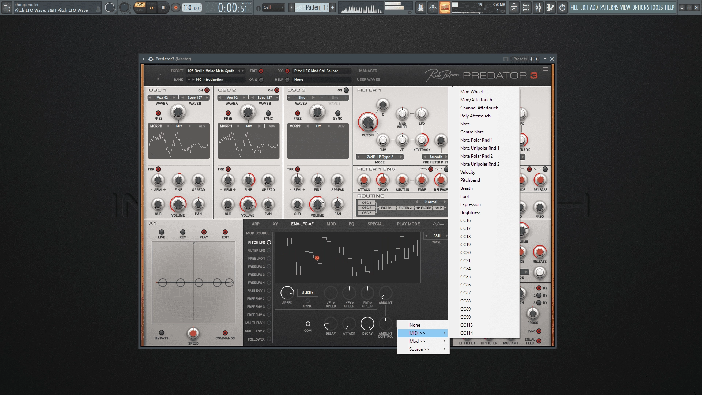Click the preset name 025 Berlin Voice MetalSynth
This screenshot has height=395, width=702.
click(x=211, y=71)
